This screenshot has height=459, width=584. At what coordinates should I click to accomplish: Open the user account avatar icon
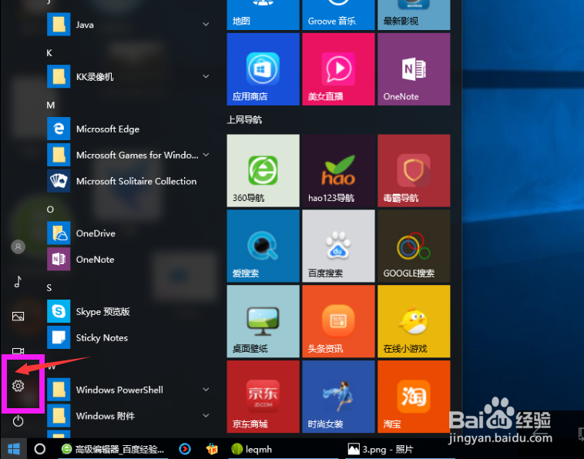tap(18, 246)
